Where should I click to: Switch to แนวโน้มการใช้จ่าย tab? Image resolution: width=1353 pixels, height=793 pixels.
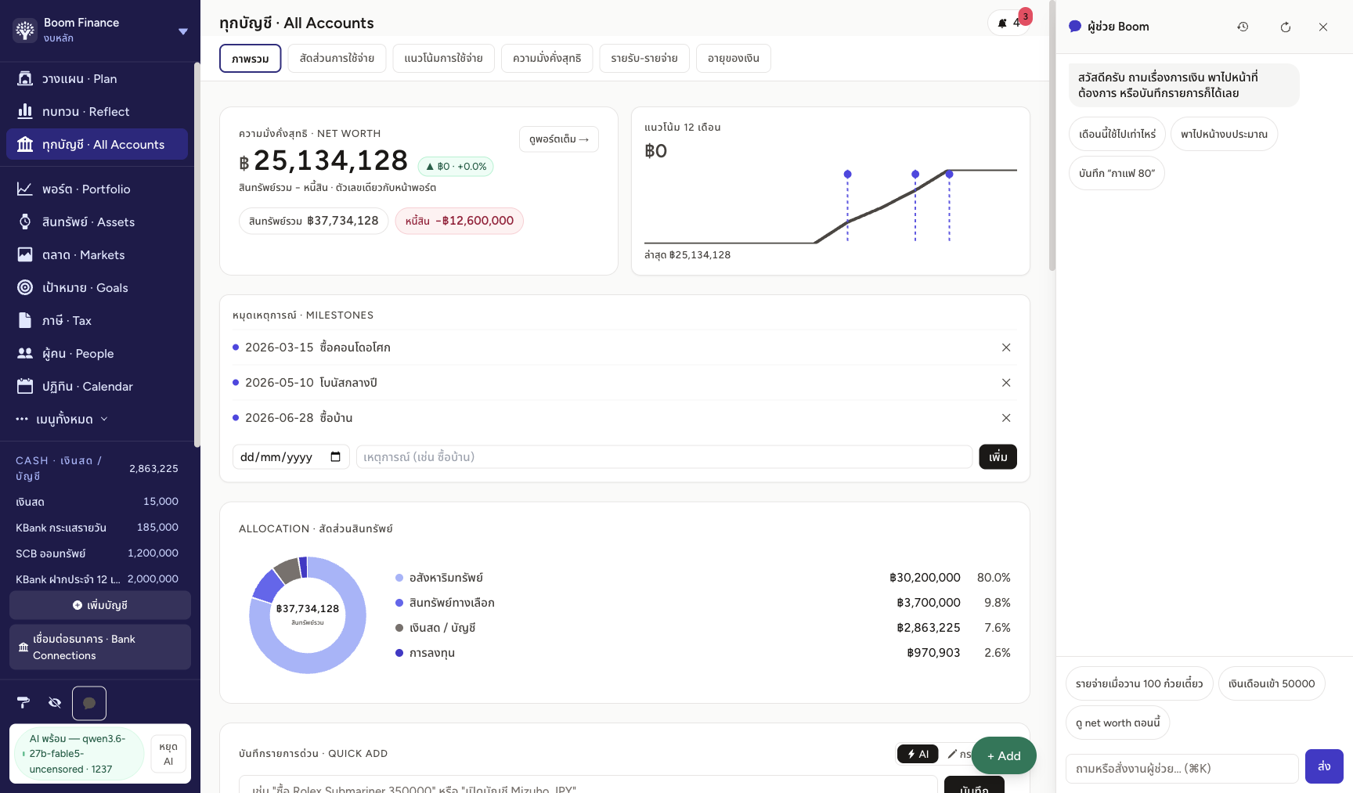click(444, 59)
